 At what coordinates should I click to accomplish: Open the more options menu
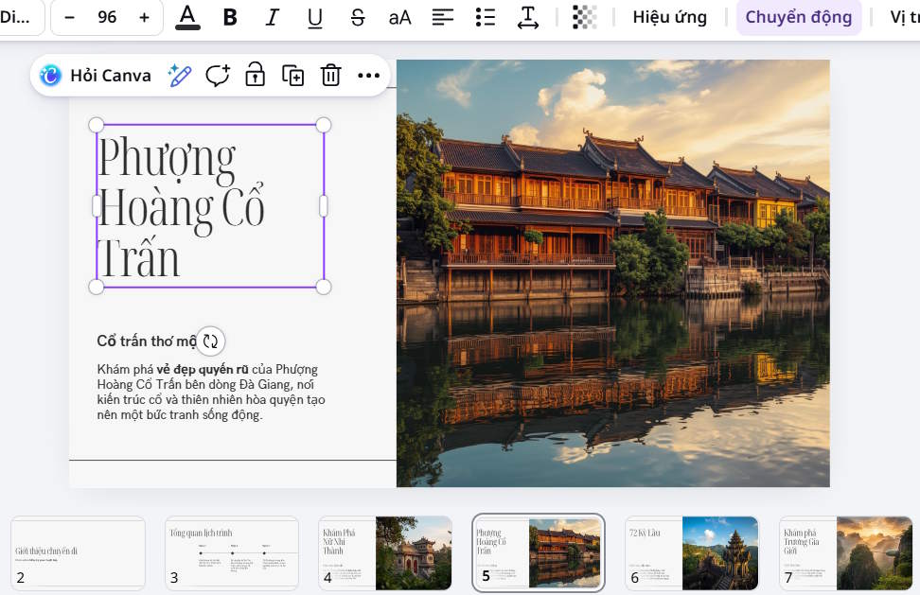368,76
